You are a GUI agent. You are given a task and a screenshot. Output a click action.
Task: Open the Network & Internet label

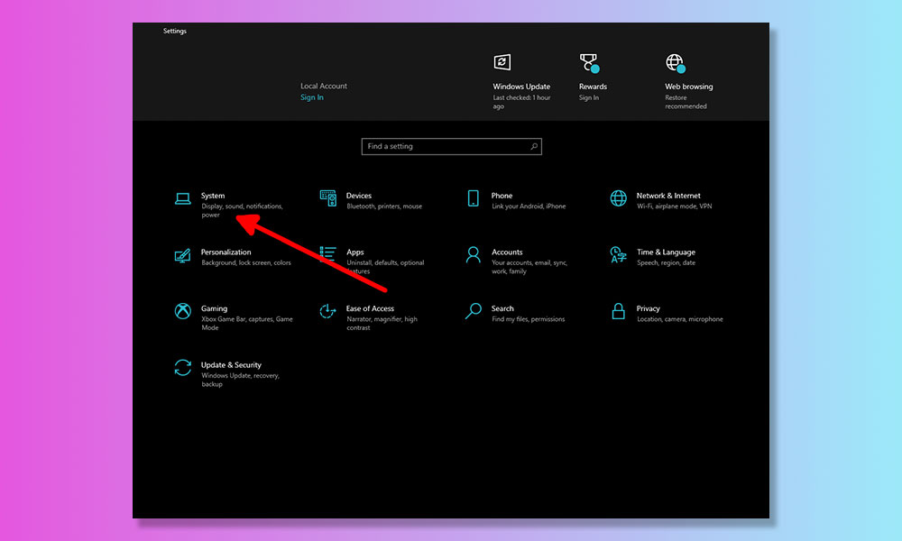coord(668,196)
